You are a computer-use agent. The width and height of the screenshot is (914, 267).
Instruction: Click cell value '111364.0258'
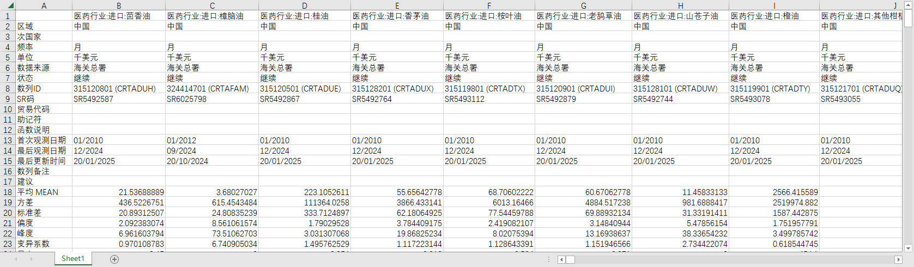(x=305, y=202)
